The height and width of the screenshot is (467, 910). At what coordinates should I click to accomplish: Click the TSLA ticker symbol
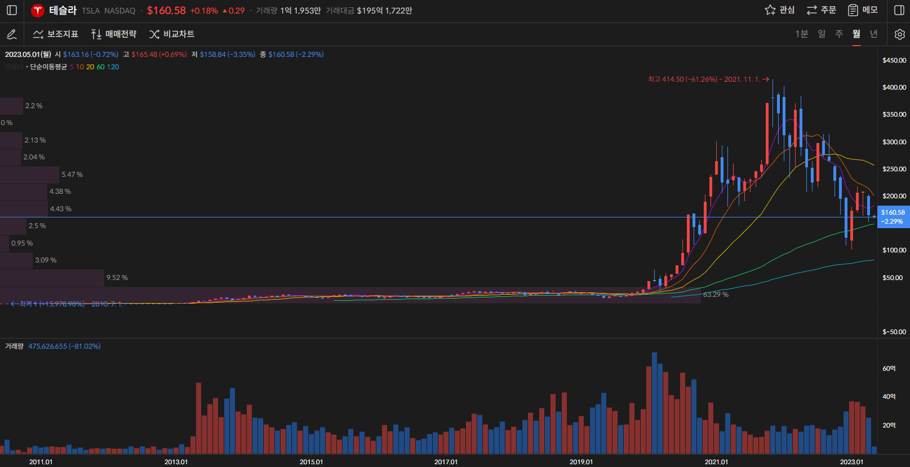91,11
